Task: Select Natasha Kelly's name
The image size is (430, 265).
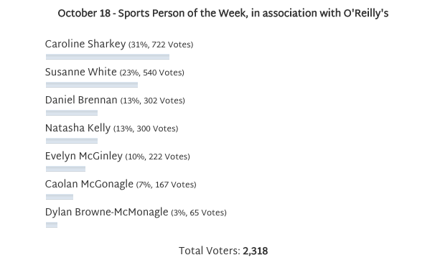Action: 78,128
